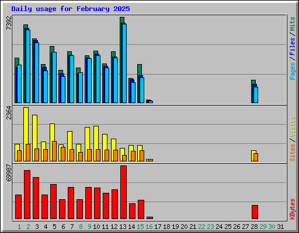
Task: Select day 8 on the date axis
Action: point(81,227)
